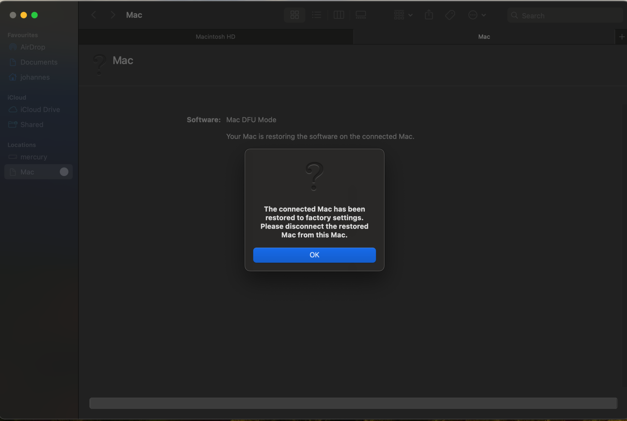The image size is (627, 421).
Task: Open Documents in the sidebar
Action: [39, 62]
